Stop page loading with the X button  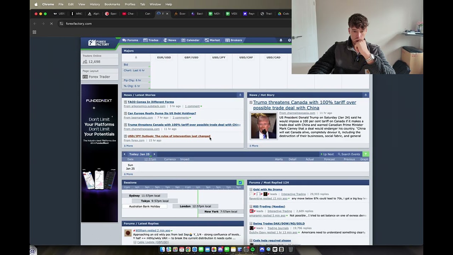51,24
